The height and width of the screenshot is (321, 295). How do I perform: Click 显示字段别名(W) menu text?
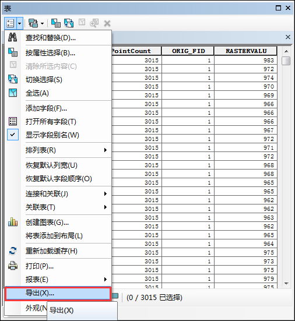52,135
